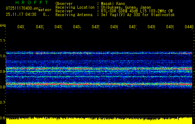Select the 1.1 frequency axis tick
This screenshot has height=124, width=195.
click(3, 40)
